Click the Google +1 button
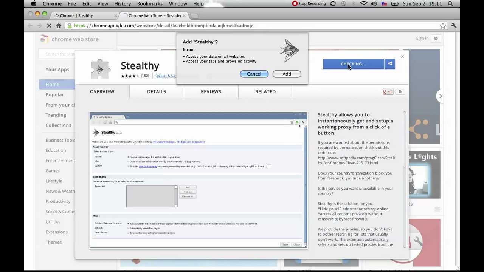 (388, 91)
